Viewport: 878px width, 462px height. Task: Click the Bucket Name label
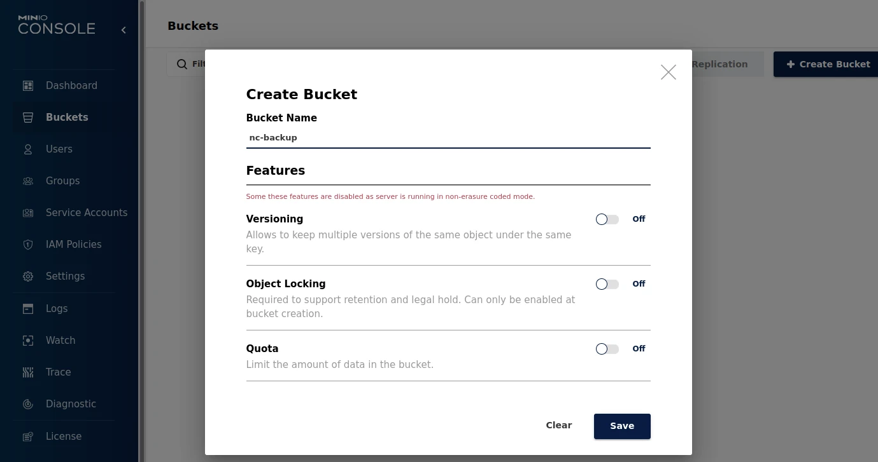(x=281, y=118)
